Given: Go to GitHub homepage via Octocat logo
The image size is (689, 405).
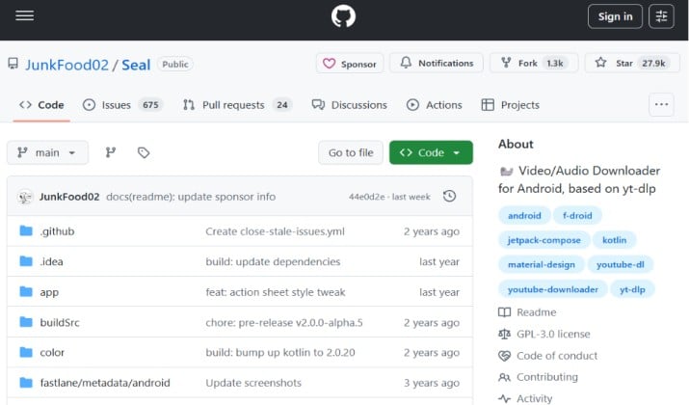Looking at the screenshot, I should click(x=343, y=16).
